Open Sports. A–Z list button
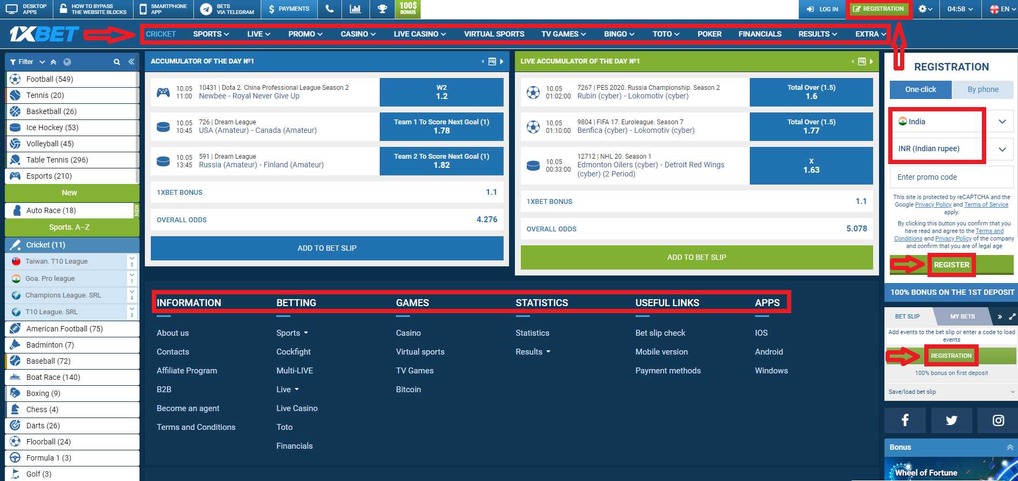This screenshot has height=481, width=1018. pyautogui.click(x=72, y=227)
